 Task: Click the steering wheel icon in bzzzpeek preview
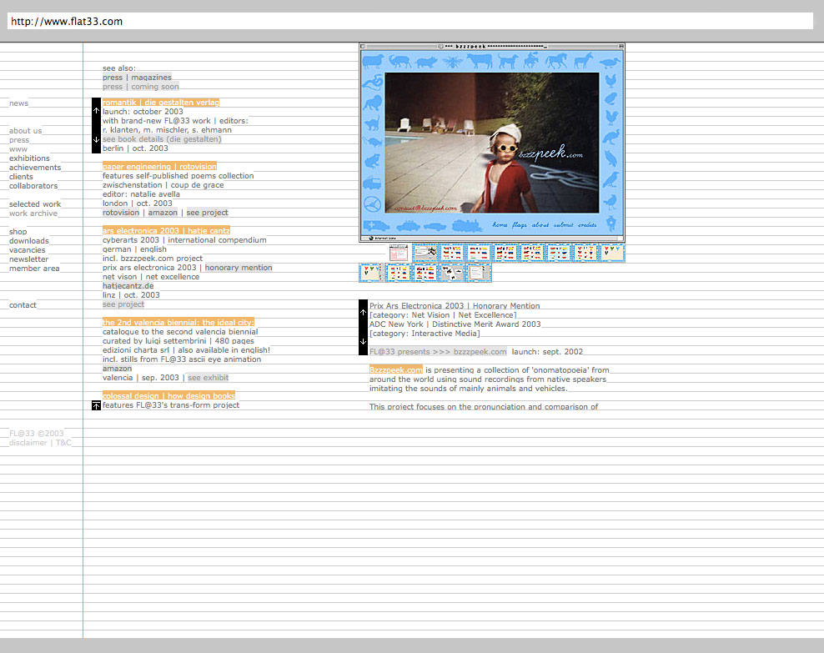[372, 203]
